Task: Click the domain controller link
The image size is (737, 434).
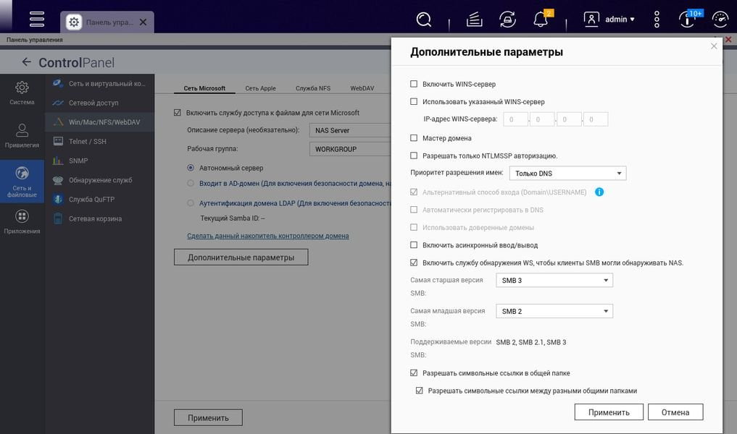Action: (268, 236)
